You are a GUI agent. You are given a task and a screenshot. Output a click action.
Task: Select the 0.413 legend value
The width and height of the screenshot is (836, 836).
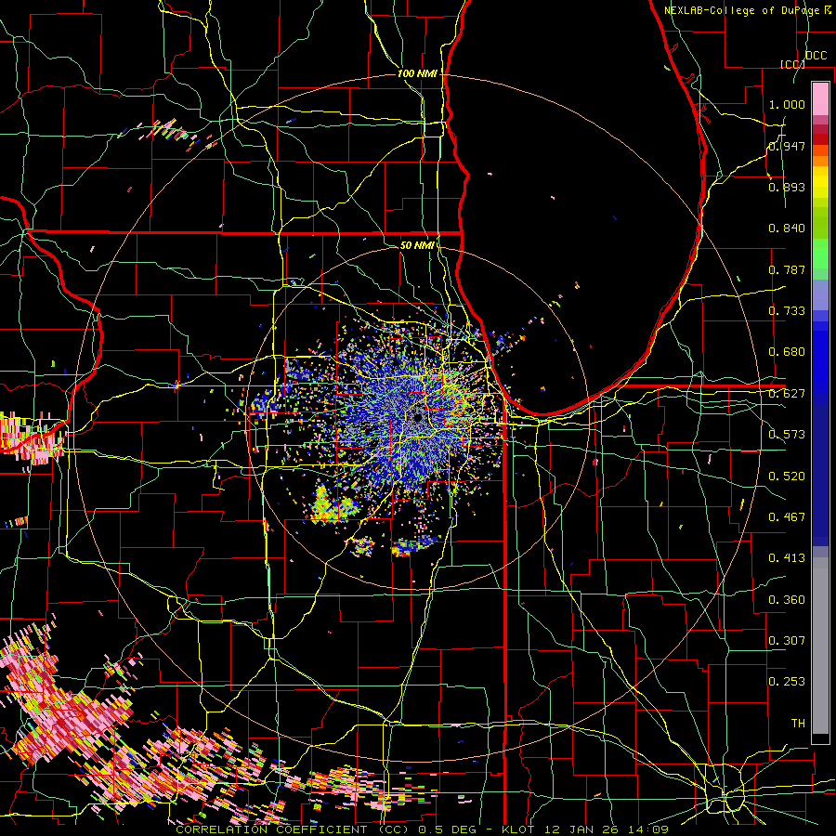787,558
